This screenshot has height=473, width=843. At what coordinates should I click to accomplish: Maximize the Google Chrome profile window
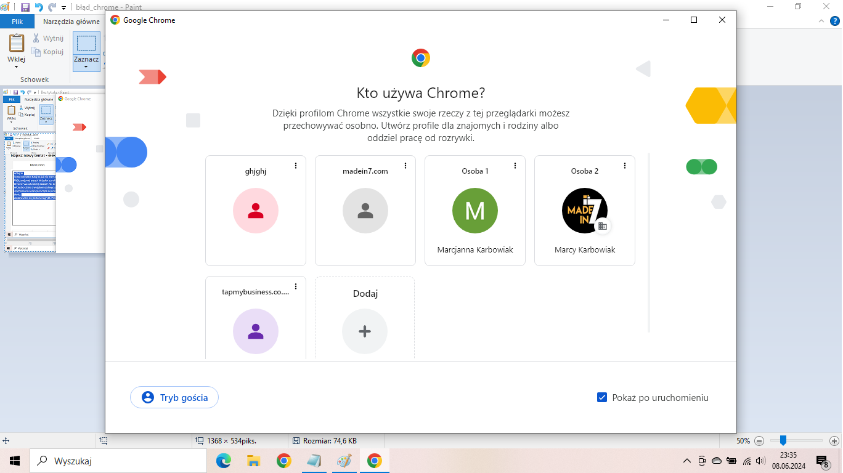tap(694, 20)
